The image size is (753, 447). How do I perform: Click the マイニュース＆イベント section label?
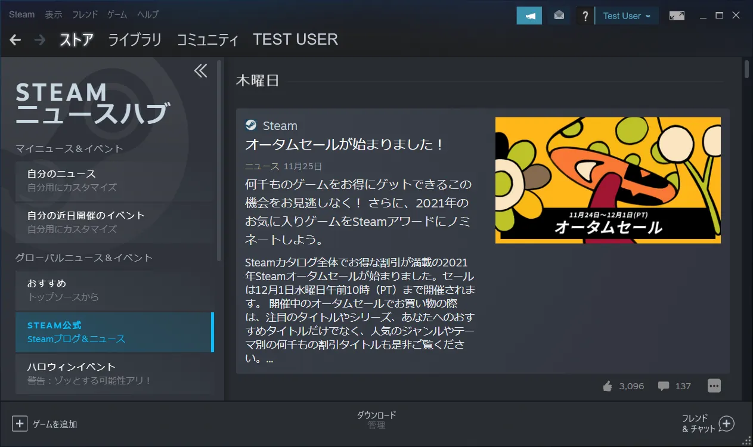(69, 148)
